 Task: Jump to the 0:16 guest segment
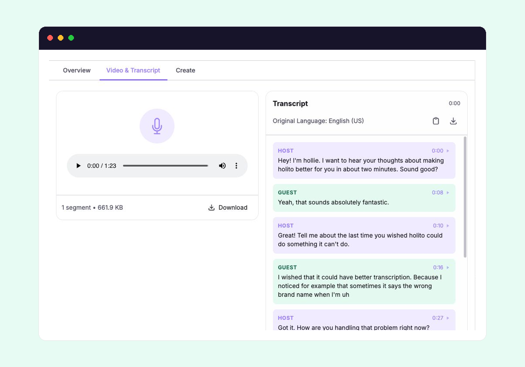(441, 267)
